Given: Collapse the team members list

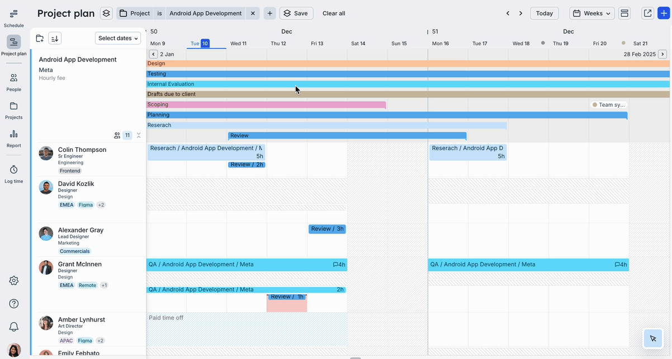Looking at the screenshot, I should (x=139, y=135).
